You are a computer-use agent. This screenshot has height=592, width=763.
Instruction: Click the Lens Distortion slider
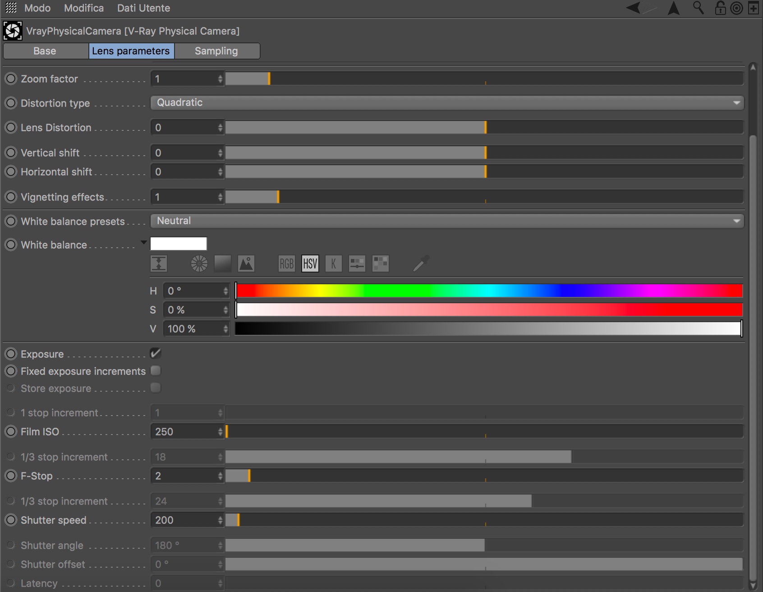484,128
